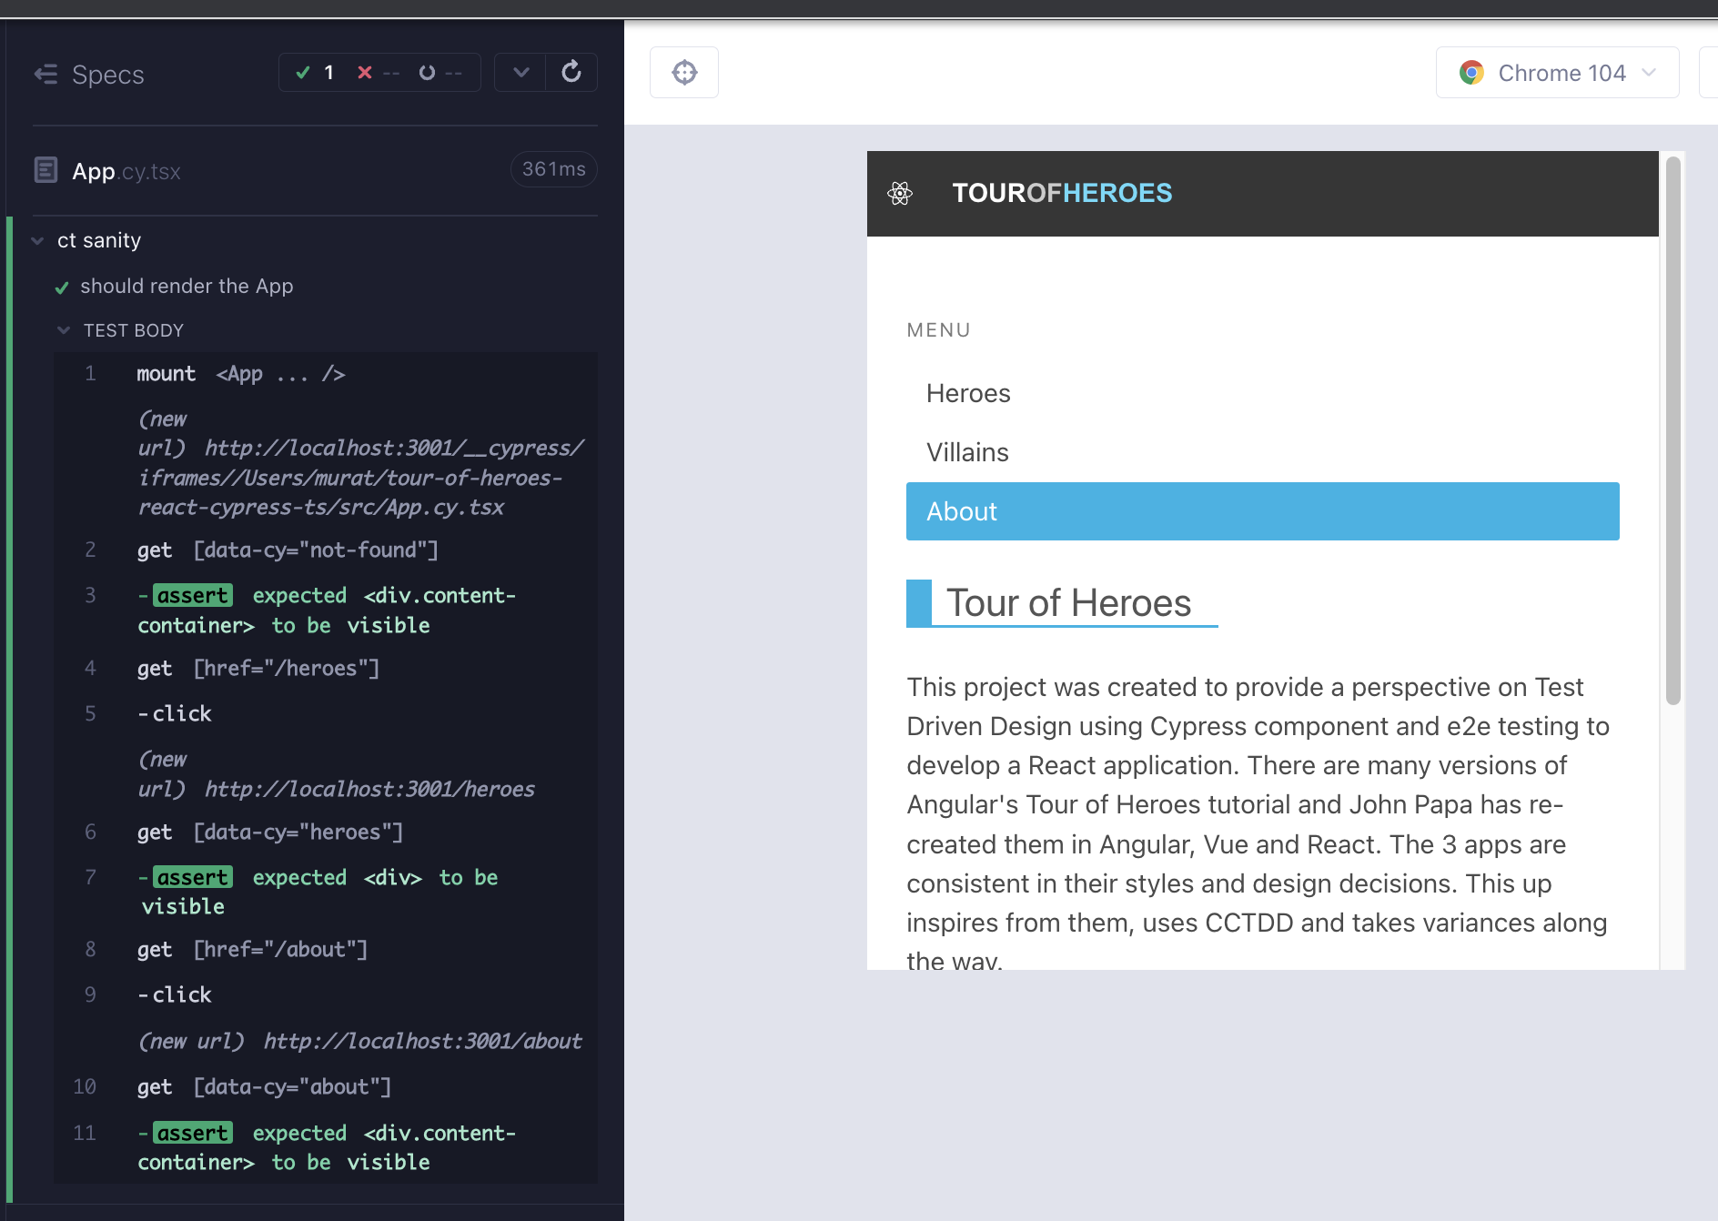
Task: Click the failed tests X counter
Action: 378,73
